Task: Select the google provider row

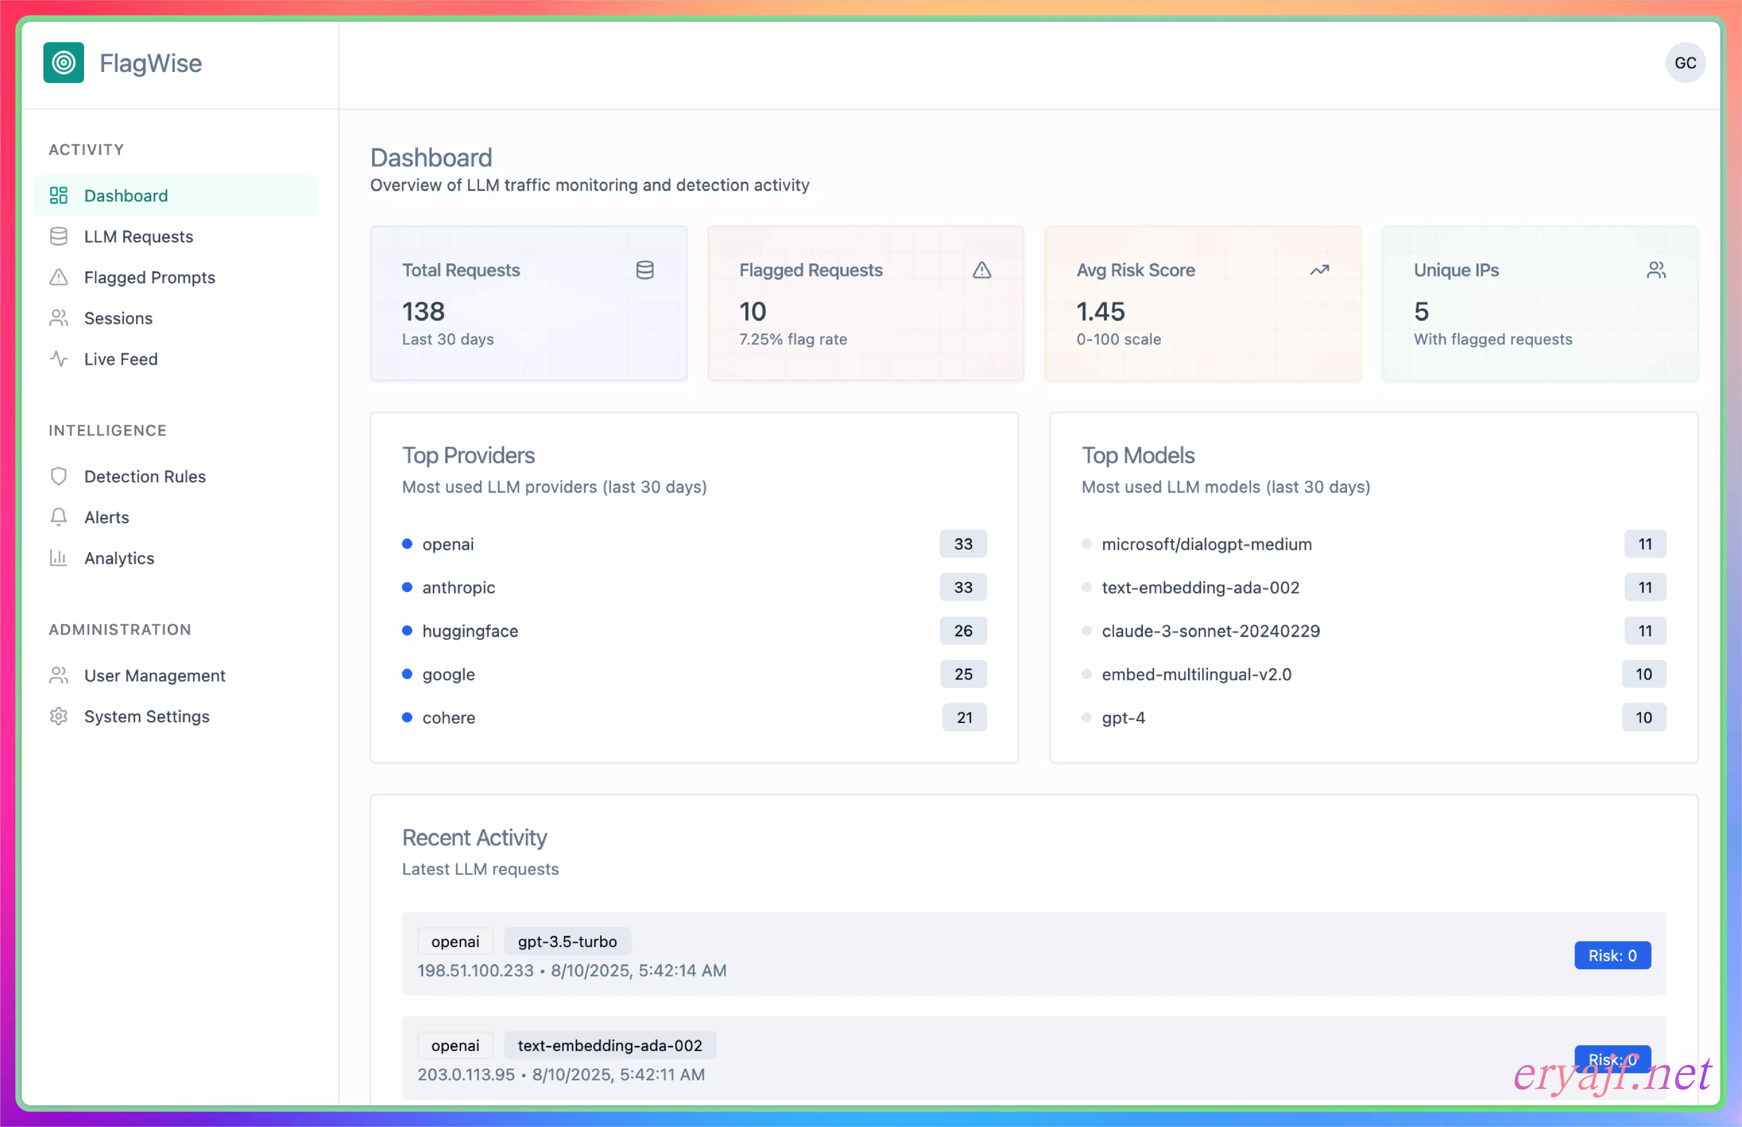Action: pyautogui.click(x=694, y=674)
